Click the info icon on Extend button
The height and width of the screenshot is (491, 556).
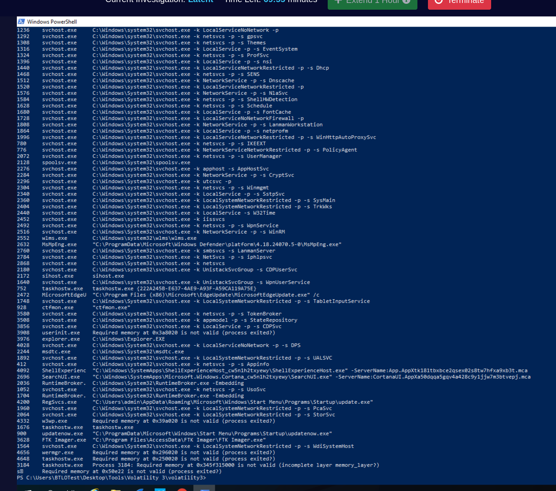coord(406,2)
